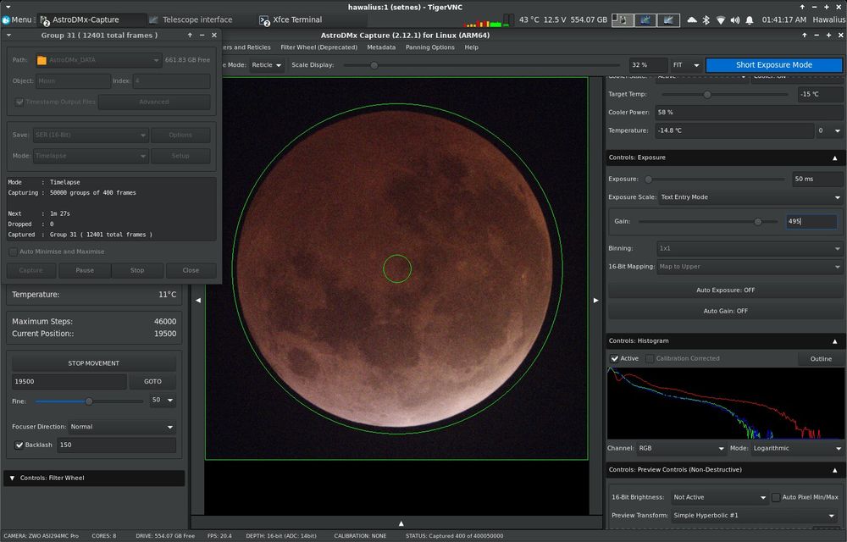Toggle Timestamp Output Files checkbox
This screenshot has height=542, width=847.
(19, 102)
